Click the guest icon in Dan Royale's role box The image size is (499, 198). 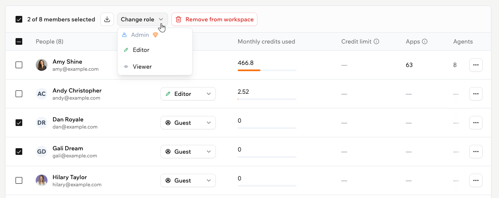168,123
